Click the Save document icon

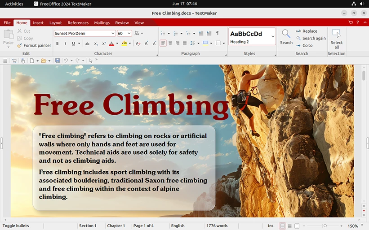(x=57, y=61)
